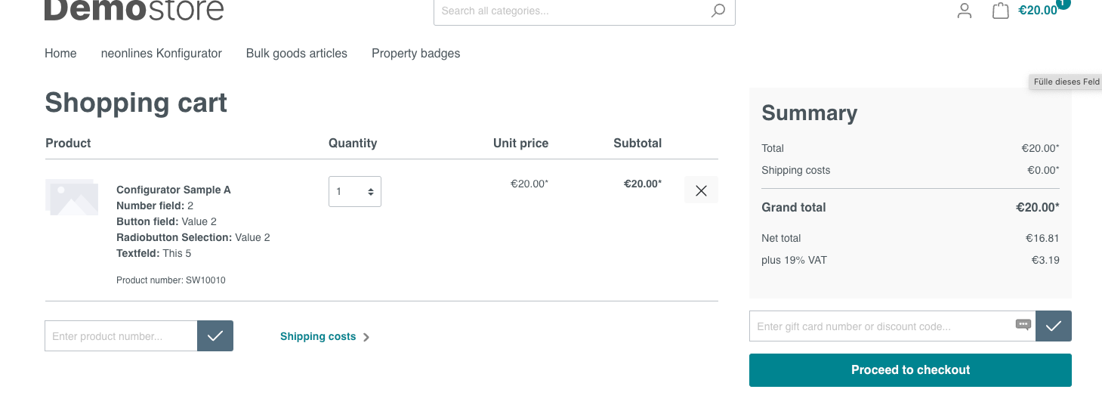Open the quantity selector dropdown
Image resolution: width=1102 pixels, height=411 pixels.
pyautogui.click(x=355, y=191)
